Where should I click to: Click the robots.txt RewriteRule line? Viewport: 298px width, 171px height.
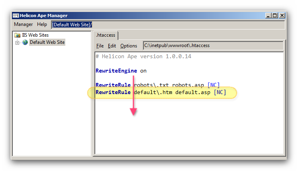[157, 85]
